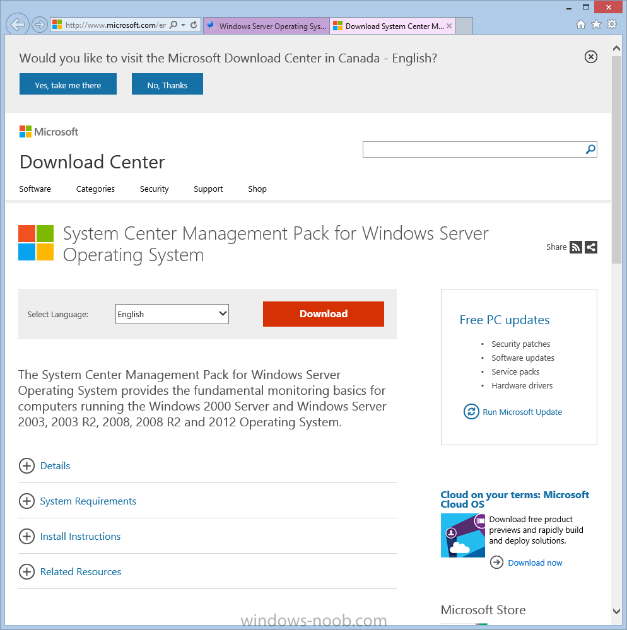
Task: Click the Share icon next to RSS
Action: pos(591,247)
